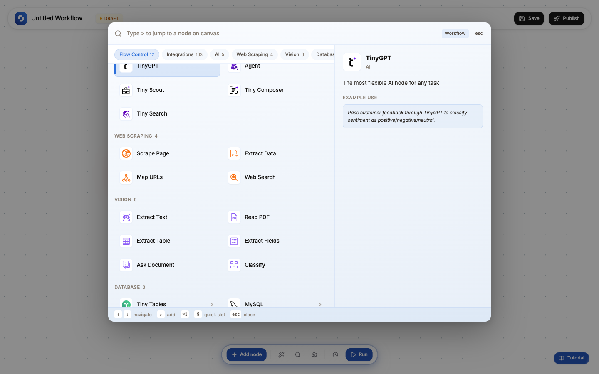Click the magic wand icon in bottom toolbar
This screenshot has width=599, height=374.
click(282, 355)
